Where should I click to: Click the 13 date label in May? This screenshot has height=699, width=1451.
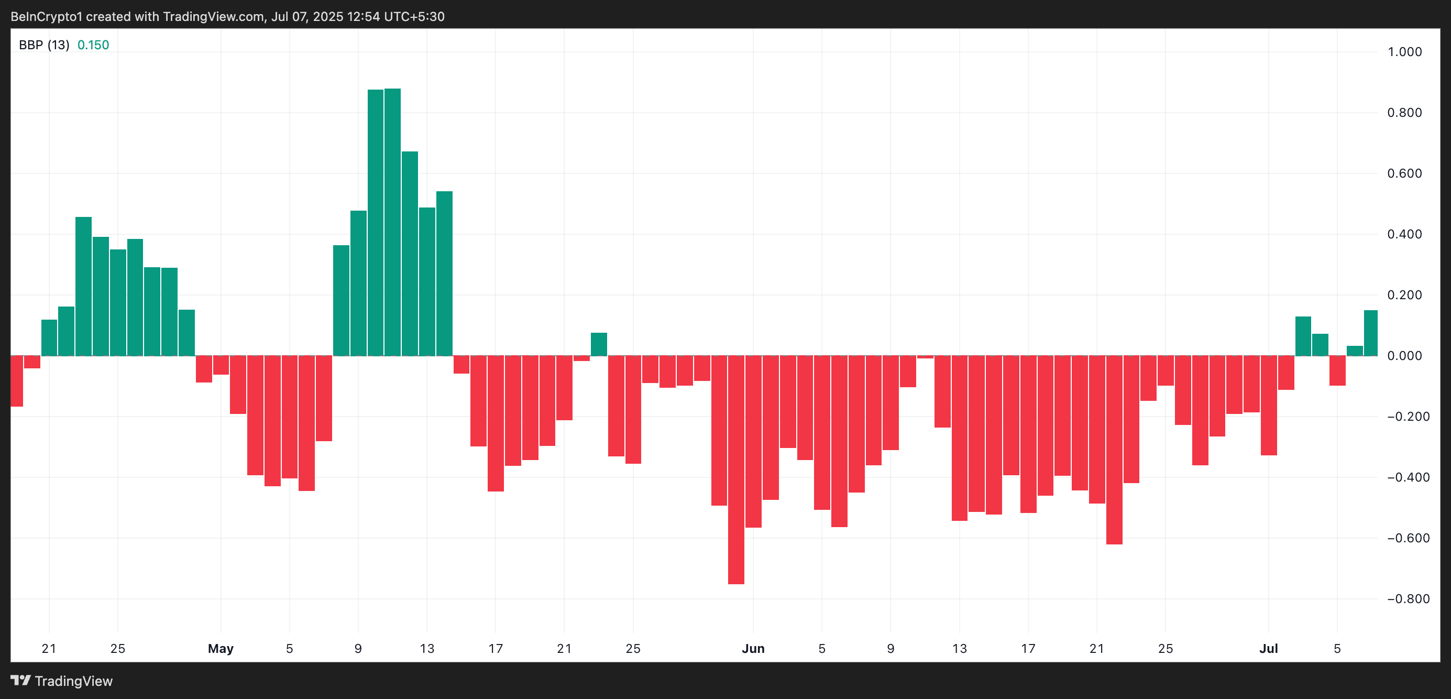pyautogui.click(x=427, y=648)
